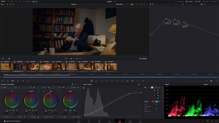Screen dimensions: 219x123
Task: Open the Parade scope type dropdown
Action: pos(206,84)
